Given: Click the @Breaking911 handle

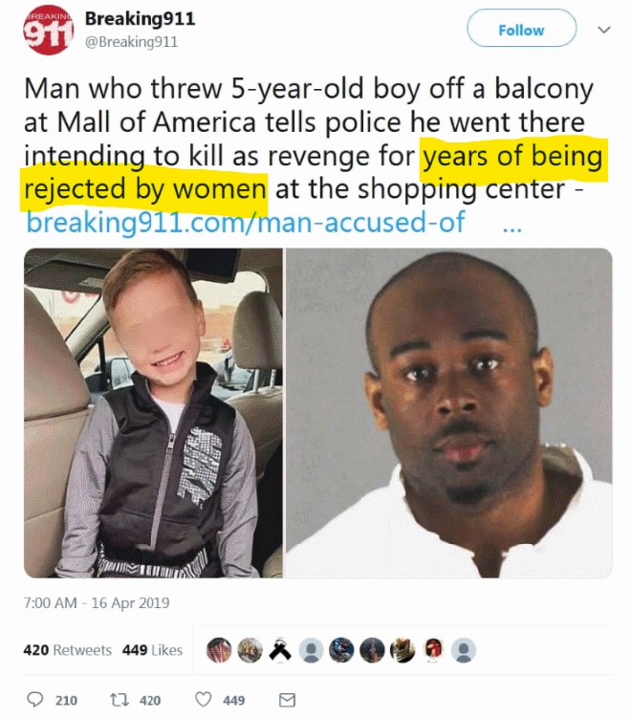Looking at the screenshot, I should point(131,42).
